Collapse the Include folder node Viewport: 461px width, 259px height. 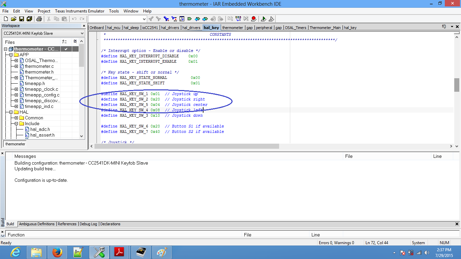[16, 124]
